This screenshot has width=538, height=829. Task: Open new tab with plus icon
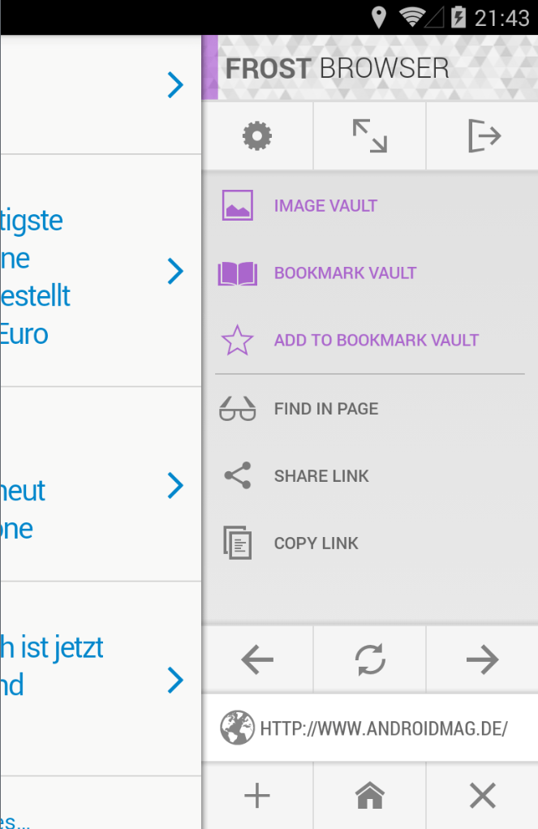(257, 797)
